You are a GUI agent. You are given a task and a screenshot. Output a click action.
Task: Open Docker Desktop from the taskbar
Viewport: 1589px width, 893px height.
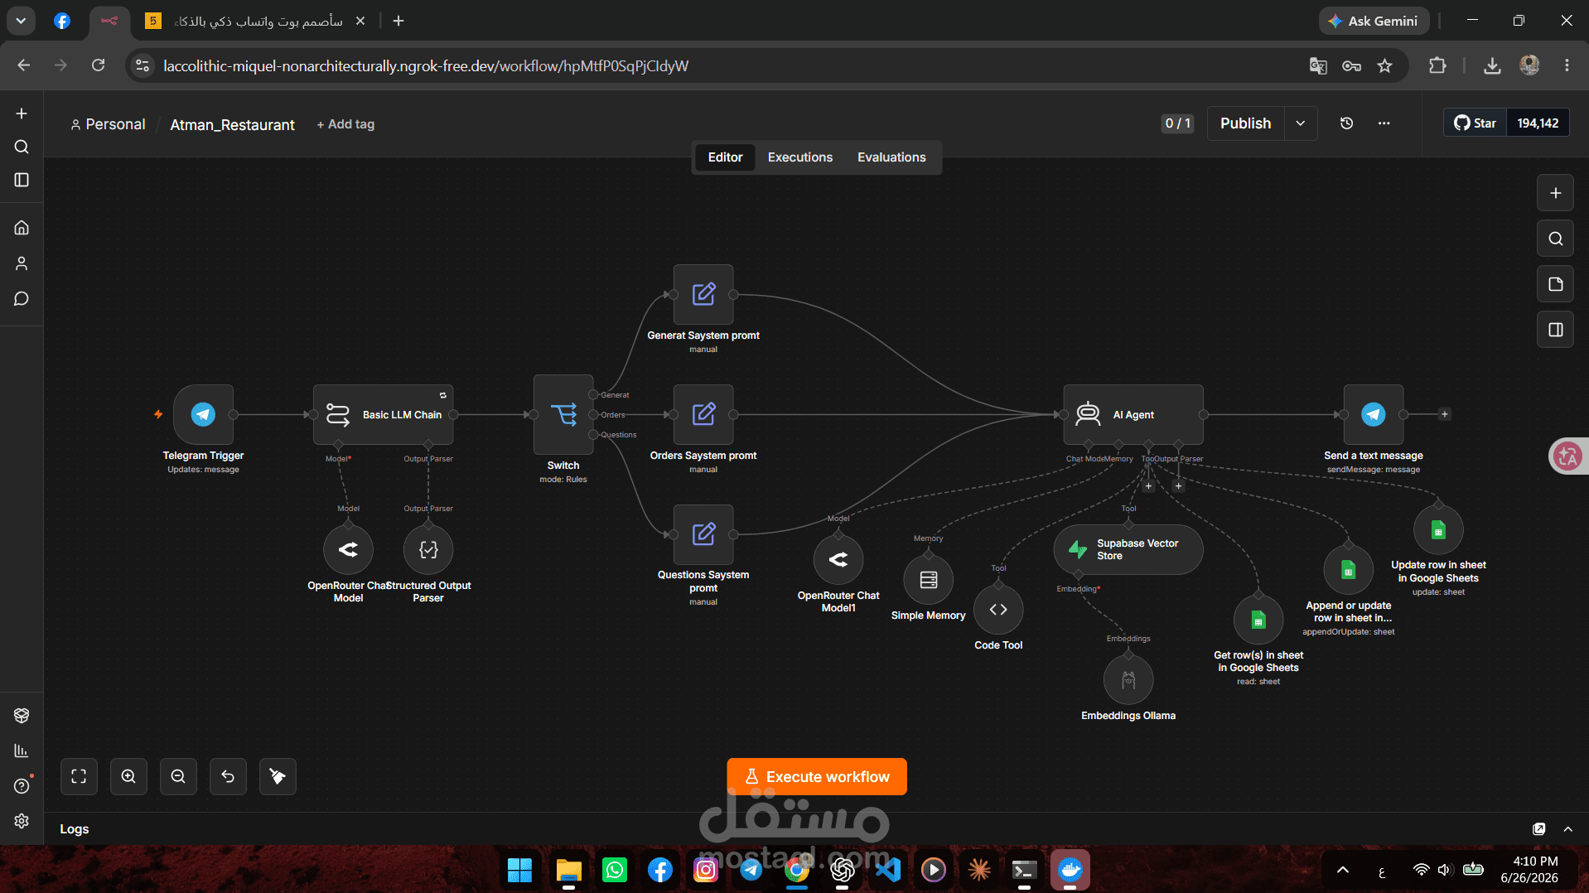coord(1070,870)
